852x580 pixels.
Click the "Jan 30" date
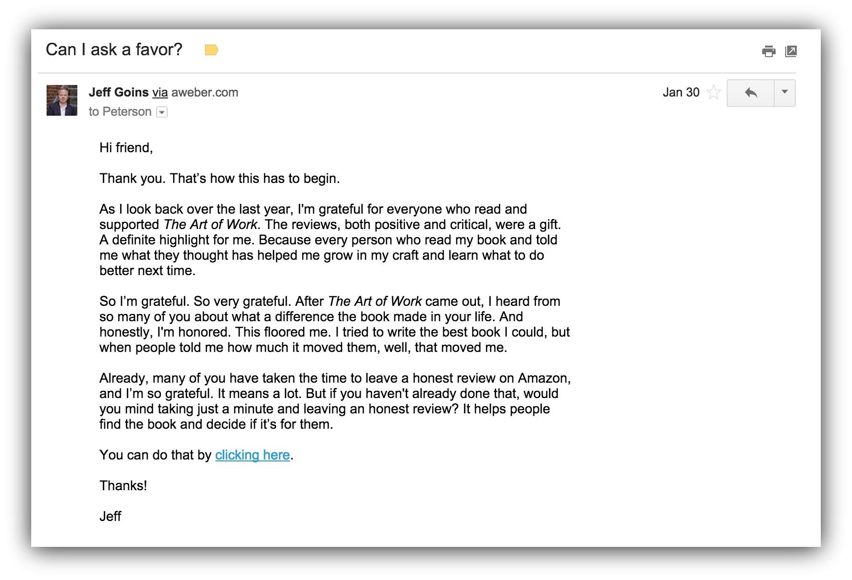tap(681, 92)
